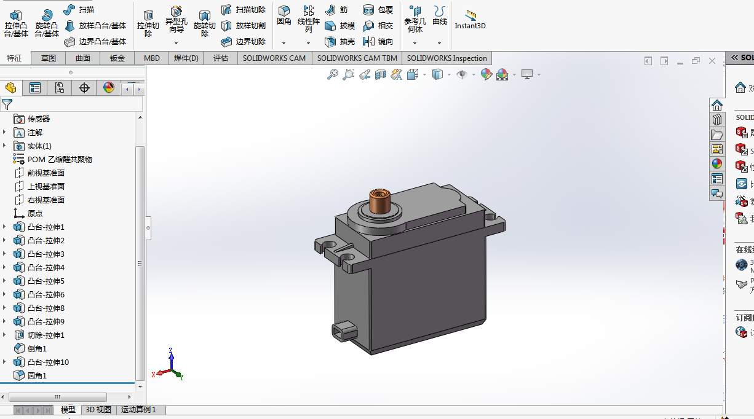Screen dimensions: 754x419
Task: Select the 拉伸凸台/基体 extrude boss tool
Action: 17,23
